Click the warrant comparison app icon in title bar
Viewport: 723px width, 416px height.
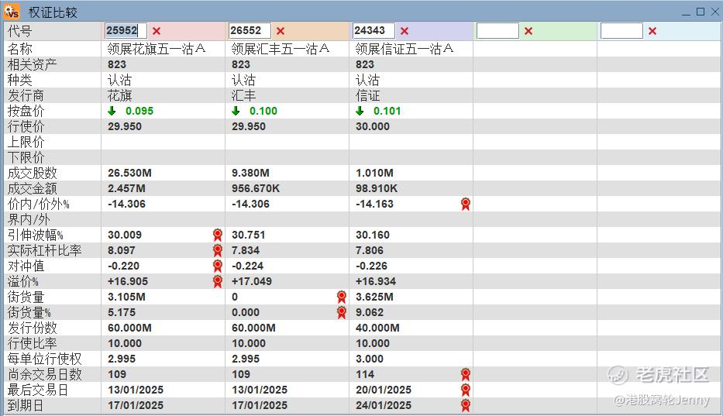point(12,11)
